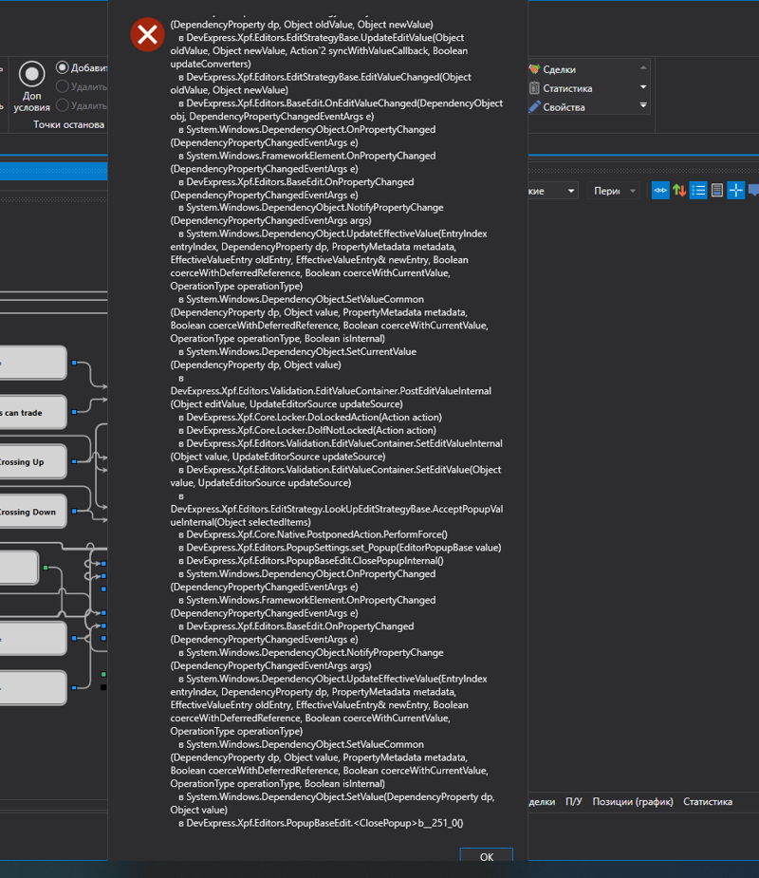Toggle the blue horizontal arrows chart icon
This screenshot has height=878, width=759.
[x=660, y=190]
